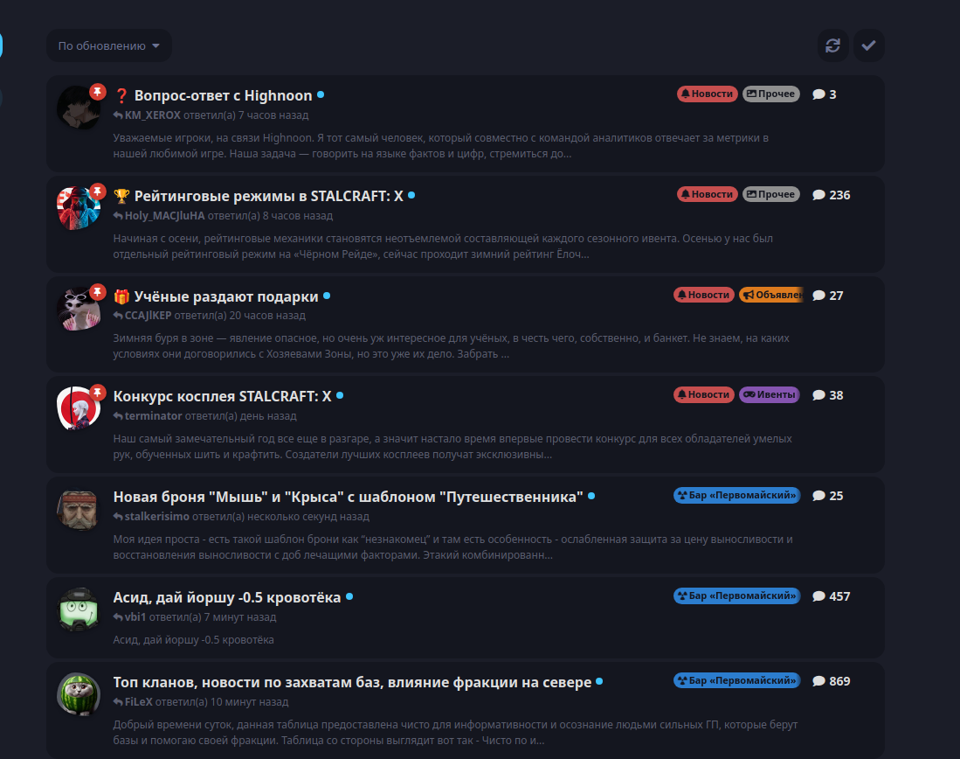
Task: Click watermelon avatar of Топ кланов topic
Action: coord(79,694)
